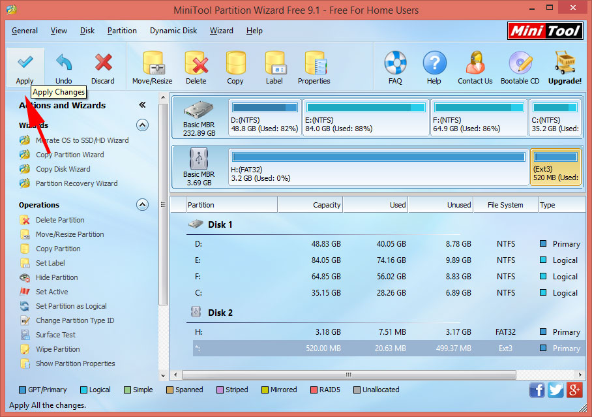Open the General menu
The image size is (592, 417).
(x=25, y=31)
